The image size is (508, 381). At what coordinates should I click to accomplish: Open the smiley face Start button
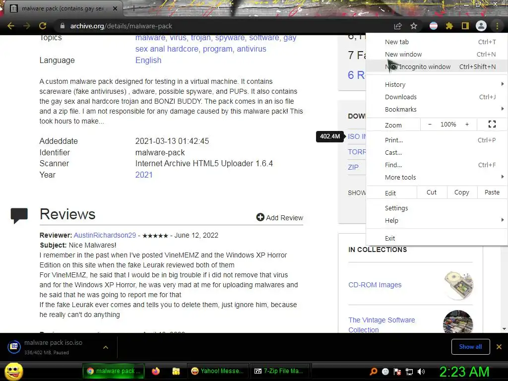pyautogui.click(x=14, y=371)
